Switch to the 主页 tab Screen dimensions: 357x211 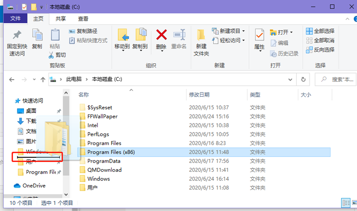coord(38,19)
